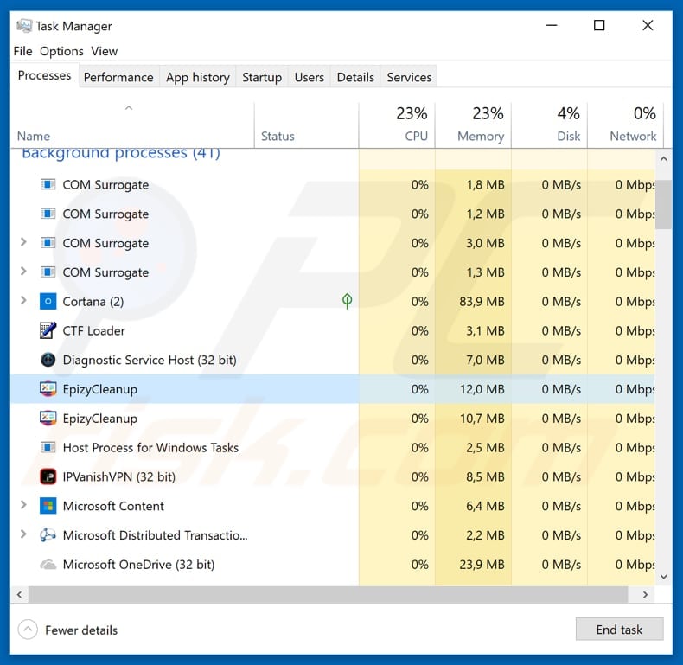
Task: Select the Processes tab
Action: tap(44, 75)
